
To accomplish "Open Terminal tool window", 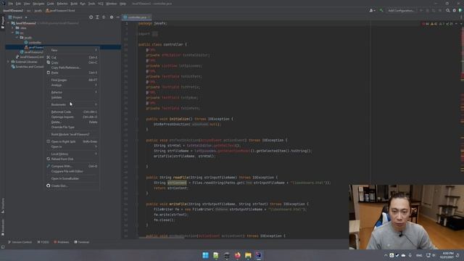I will click(82, 242).
